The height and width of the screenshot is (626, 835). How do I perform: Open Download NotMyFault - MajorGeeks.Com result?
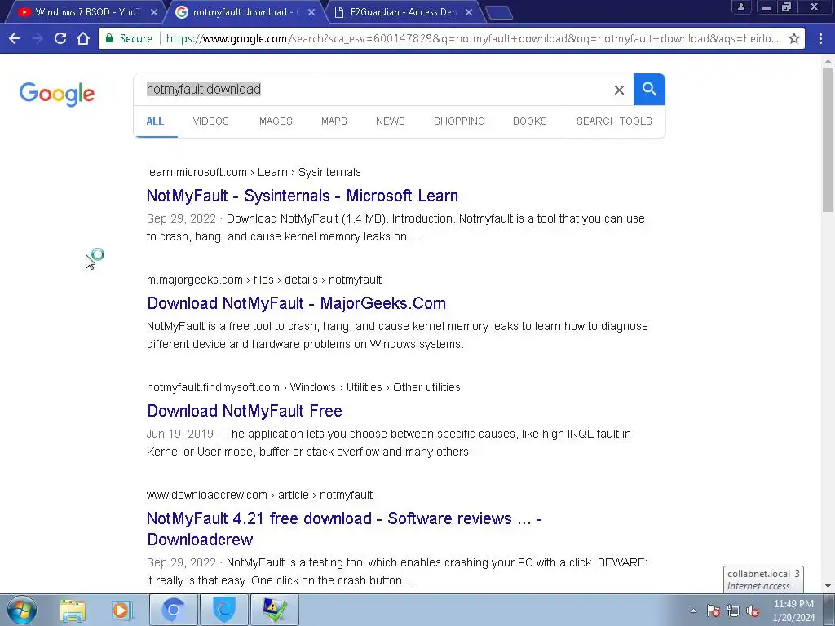point(297,303)
